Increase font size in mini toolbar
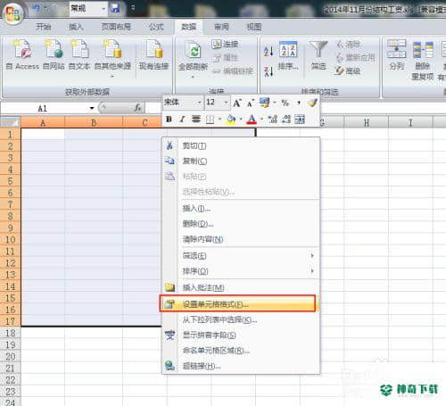The image size is (446, 406). click(236, 104)
